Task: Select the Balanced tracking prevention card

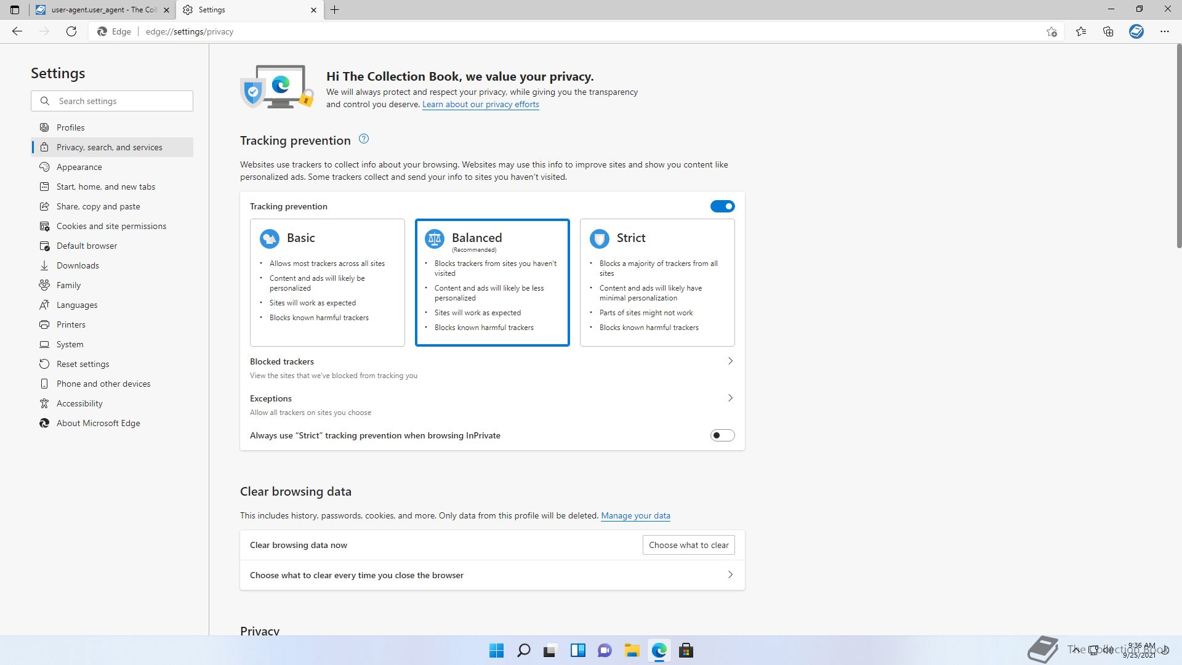Action: [492, 283]
